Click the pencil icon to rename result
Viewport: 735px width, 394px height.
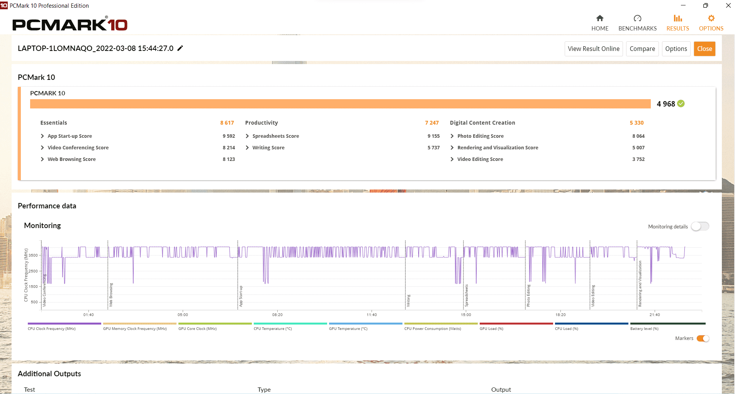pos(180,48)
